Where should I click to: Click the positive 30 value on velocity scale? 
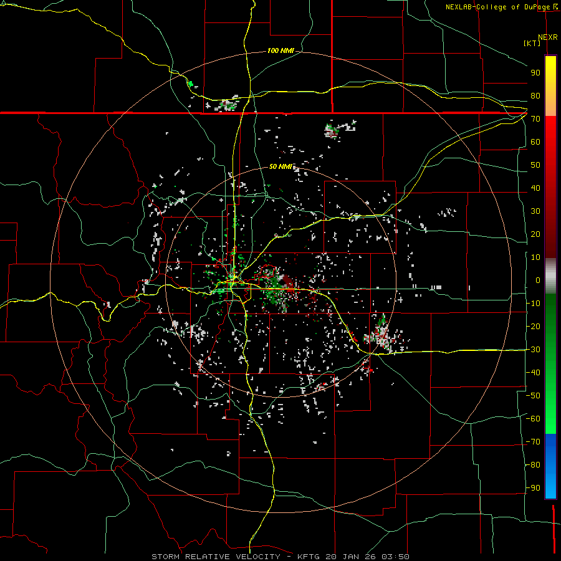point(535,211)
